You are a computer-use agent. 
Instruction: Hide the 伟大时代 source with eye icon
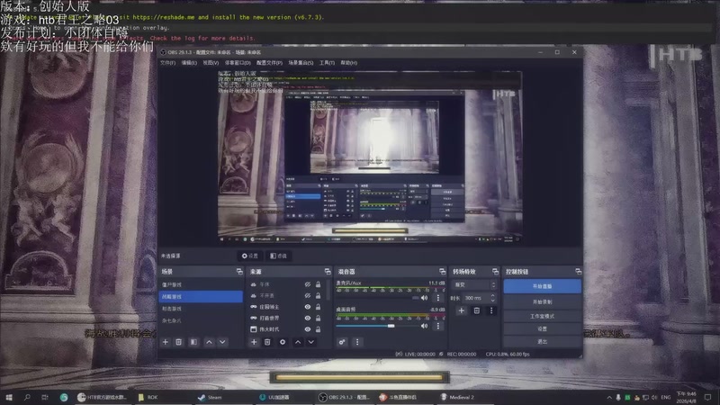[308, 329]
